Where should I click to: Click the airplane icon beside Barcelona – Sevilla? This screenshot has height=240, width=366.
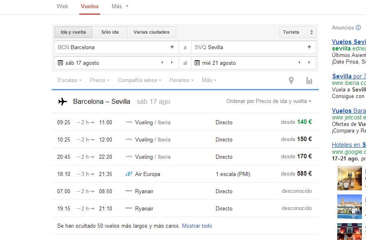62,101
